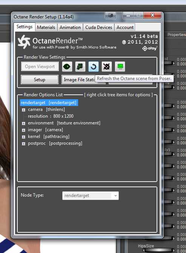Click the green blocks icon beside the eye
Viewport: 186px width, 253px height.
[x=80, y=67]
